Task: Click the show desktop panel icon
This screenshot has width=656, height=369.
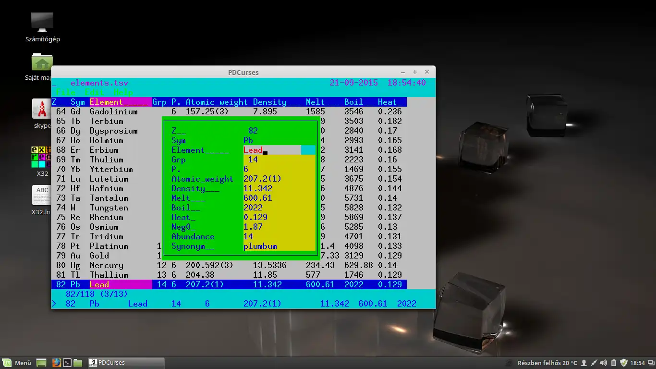Action: 41,363
